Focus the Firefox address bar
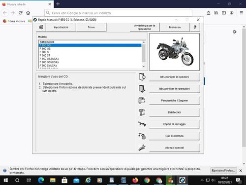The height and width of the screenshot is (185, 246). pyautogui.click(x=118, y=13)
